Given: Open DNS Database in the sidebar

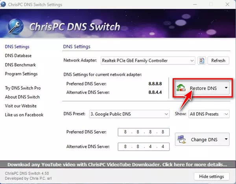Looking at the screenshot, I should tap(18, 56).
